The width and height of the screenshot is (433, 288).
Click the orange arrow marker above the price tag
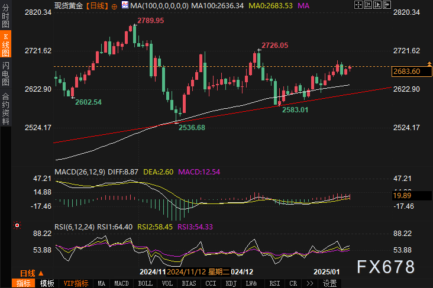[428, 63]
